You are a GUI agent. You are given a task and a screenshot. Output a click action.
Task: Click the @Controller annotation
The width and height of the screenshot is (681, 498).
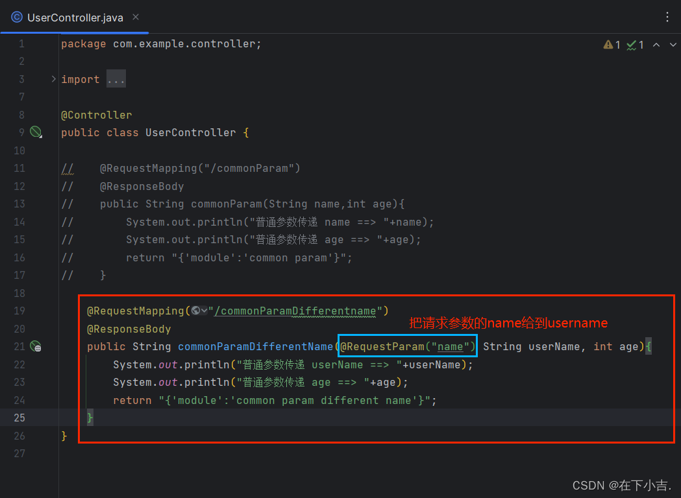tap(97, 115)
